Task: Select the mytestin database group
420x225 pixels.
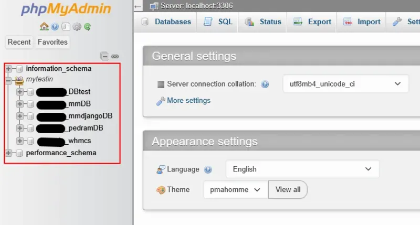Action: (39, 79)
